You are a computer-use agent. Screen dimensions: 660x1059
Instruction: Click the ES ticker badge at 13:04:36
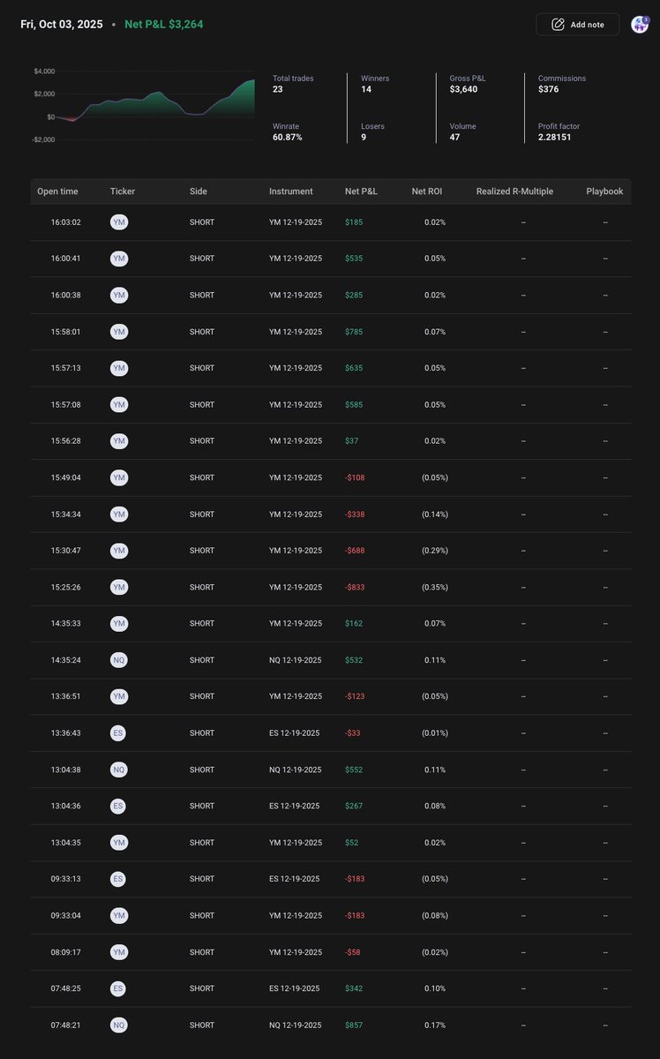119,806
